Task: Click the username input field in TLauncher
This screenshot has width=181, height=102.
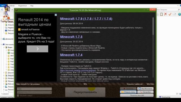Action: 35,89
